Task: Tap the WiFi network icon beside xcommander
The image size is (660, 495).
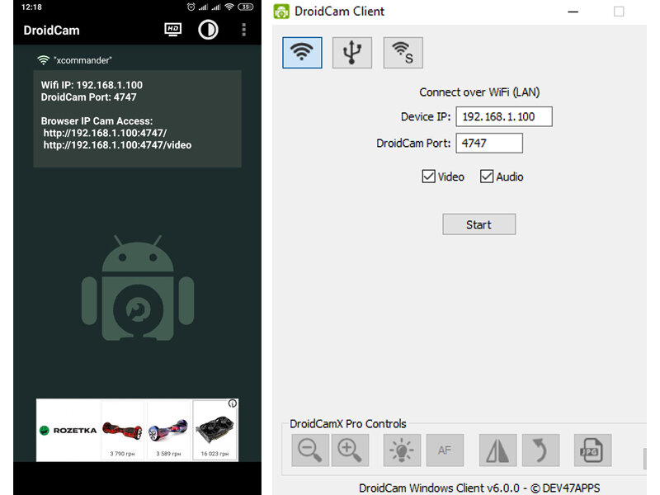Action: pos(43,60)
